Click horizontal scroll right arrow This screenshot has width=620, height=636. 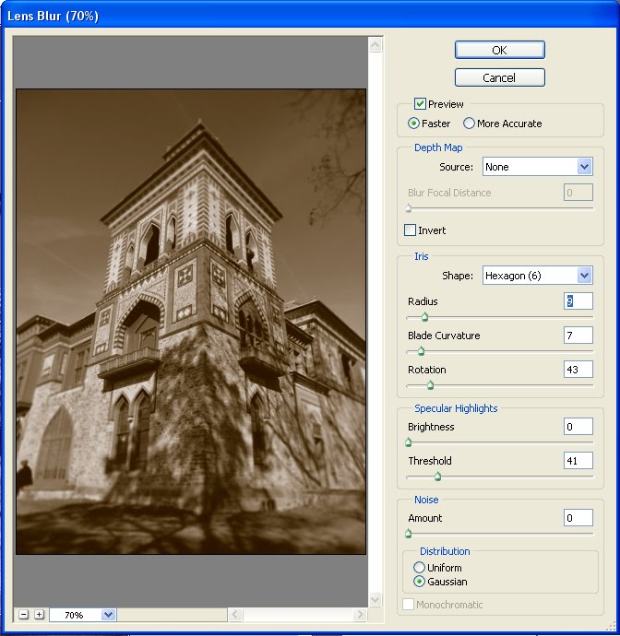[359, 615]
